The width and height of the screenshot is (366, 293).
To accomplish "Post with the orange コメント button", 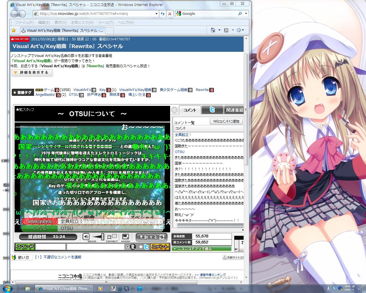I will point(160,247).
